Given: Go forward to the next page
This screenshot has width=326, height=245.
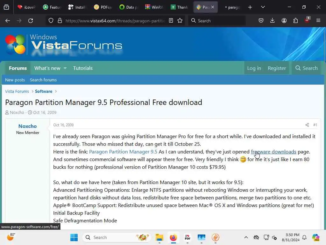Looking at the screenshot, I should click(x=19, y=21).
